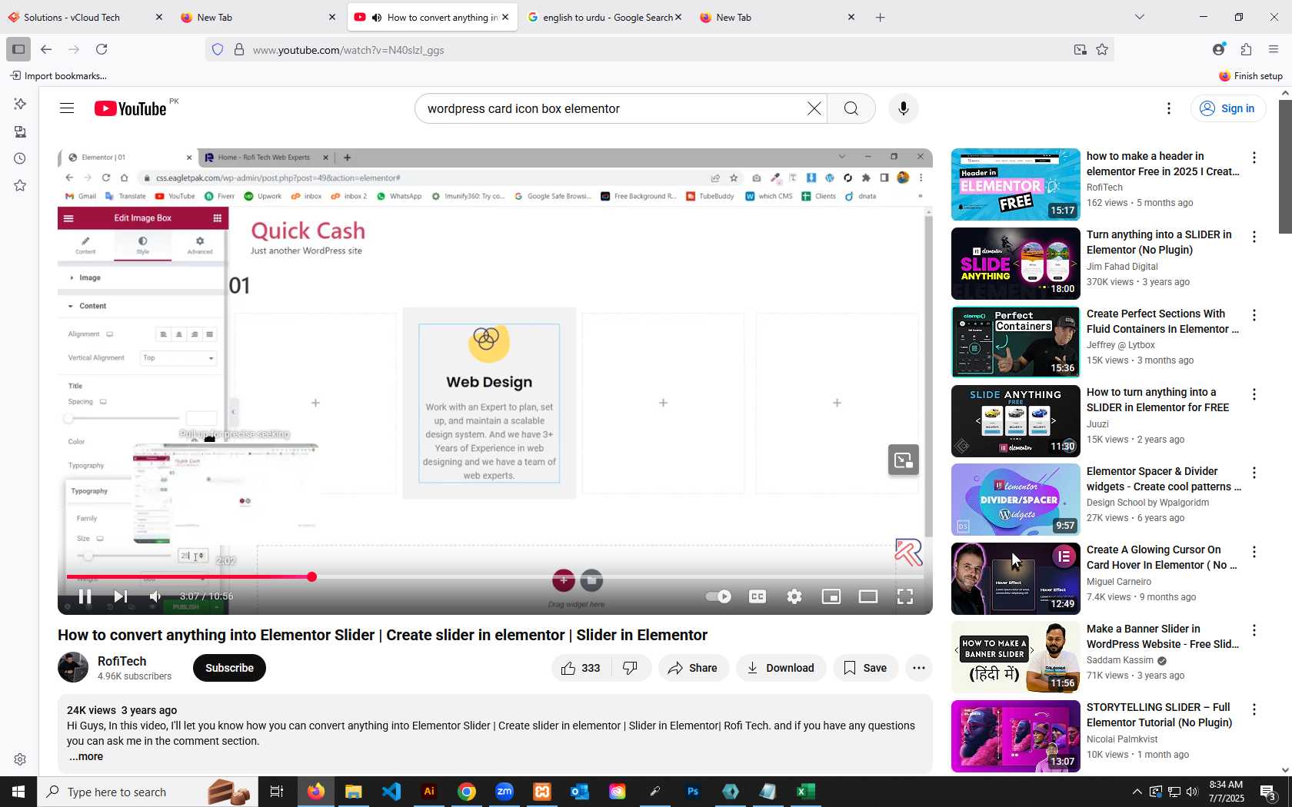Open Visual Studio Code from taskbar

coord(391,792)
